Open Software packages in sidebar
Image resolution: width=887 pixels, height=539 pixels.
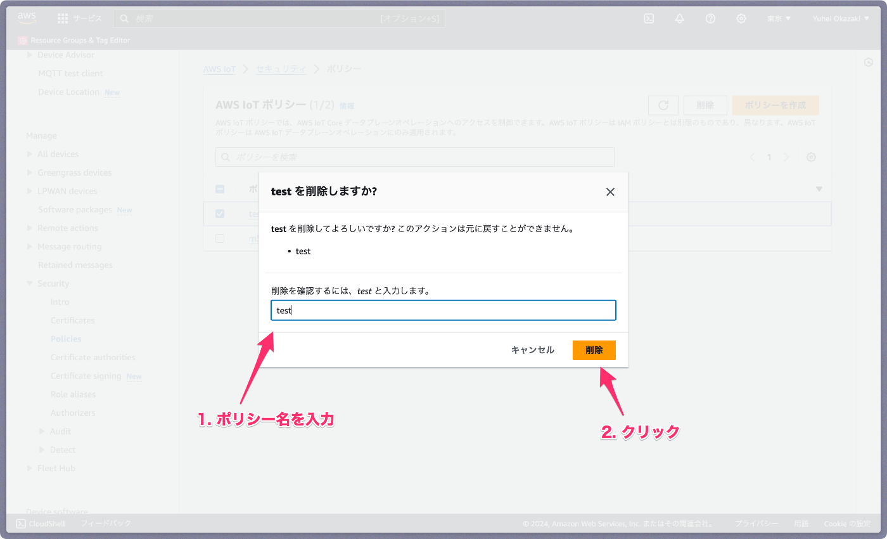[x=75, y=209]
